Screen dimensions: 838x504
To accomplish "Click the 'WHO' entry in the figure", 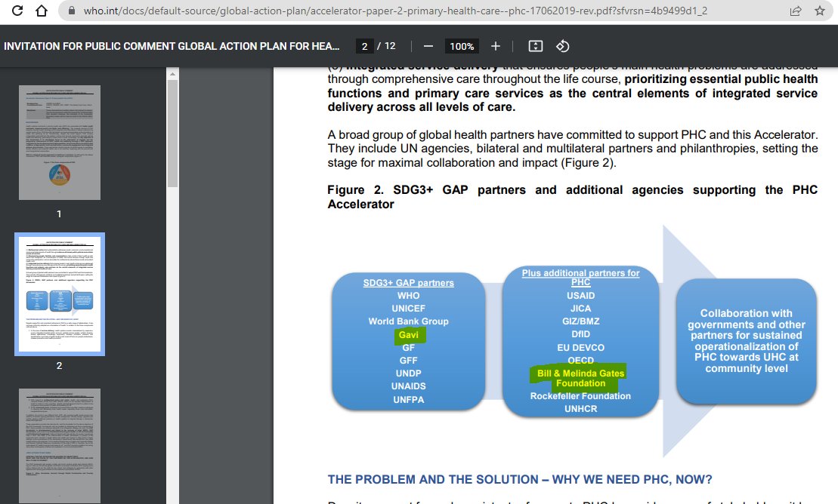I will (x=408, y=296).
